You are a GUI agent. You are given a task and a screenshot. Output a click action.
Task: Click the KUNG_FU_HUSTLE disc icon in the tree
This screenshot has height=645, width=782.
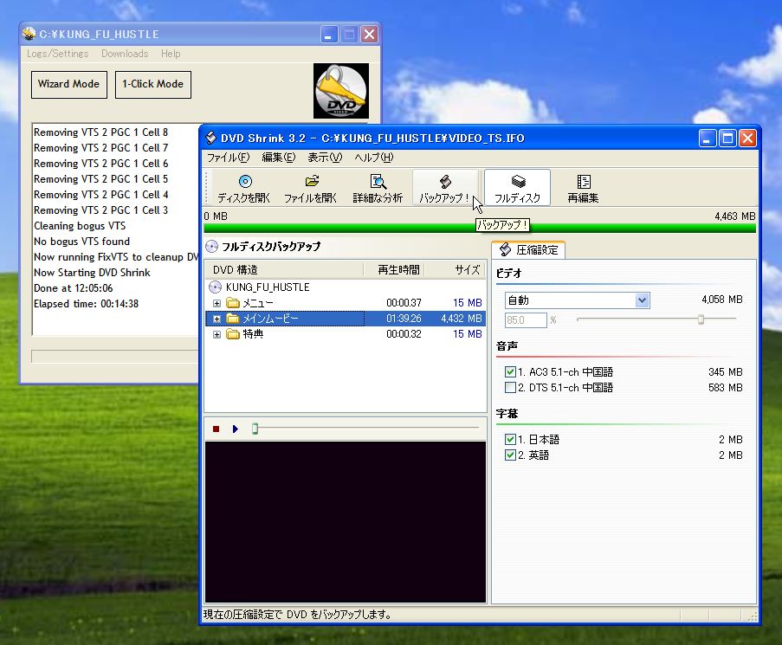[215, 287]
